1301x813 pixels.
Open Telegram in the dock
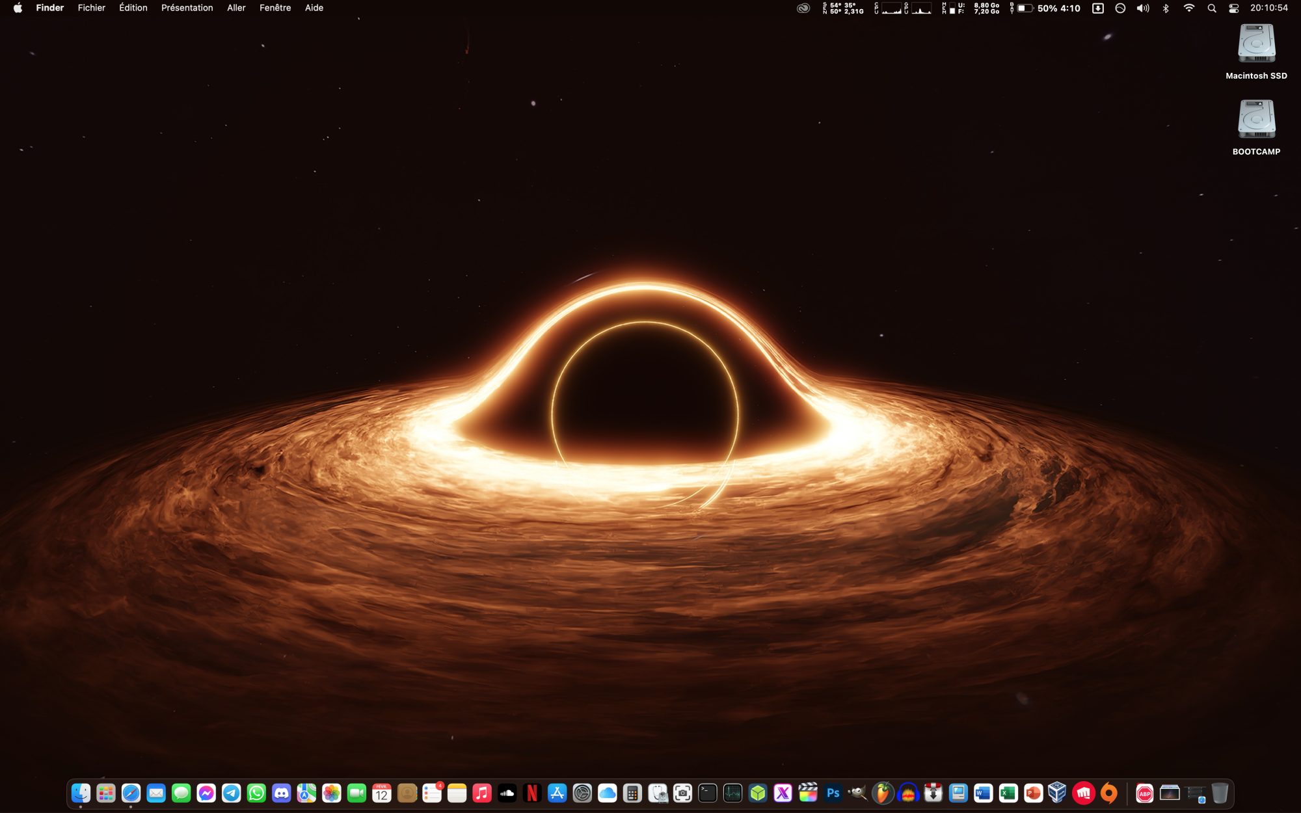[x=231, y=793]
